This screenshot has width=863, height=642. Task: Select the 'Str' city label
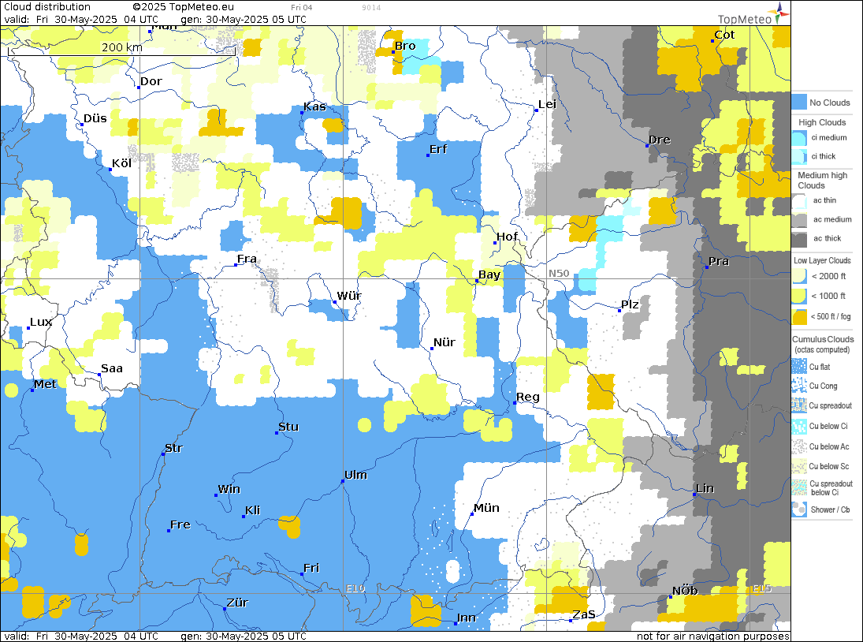pos(174,448)
